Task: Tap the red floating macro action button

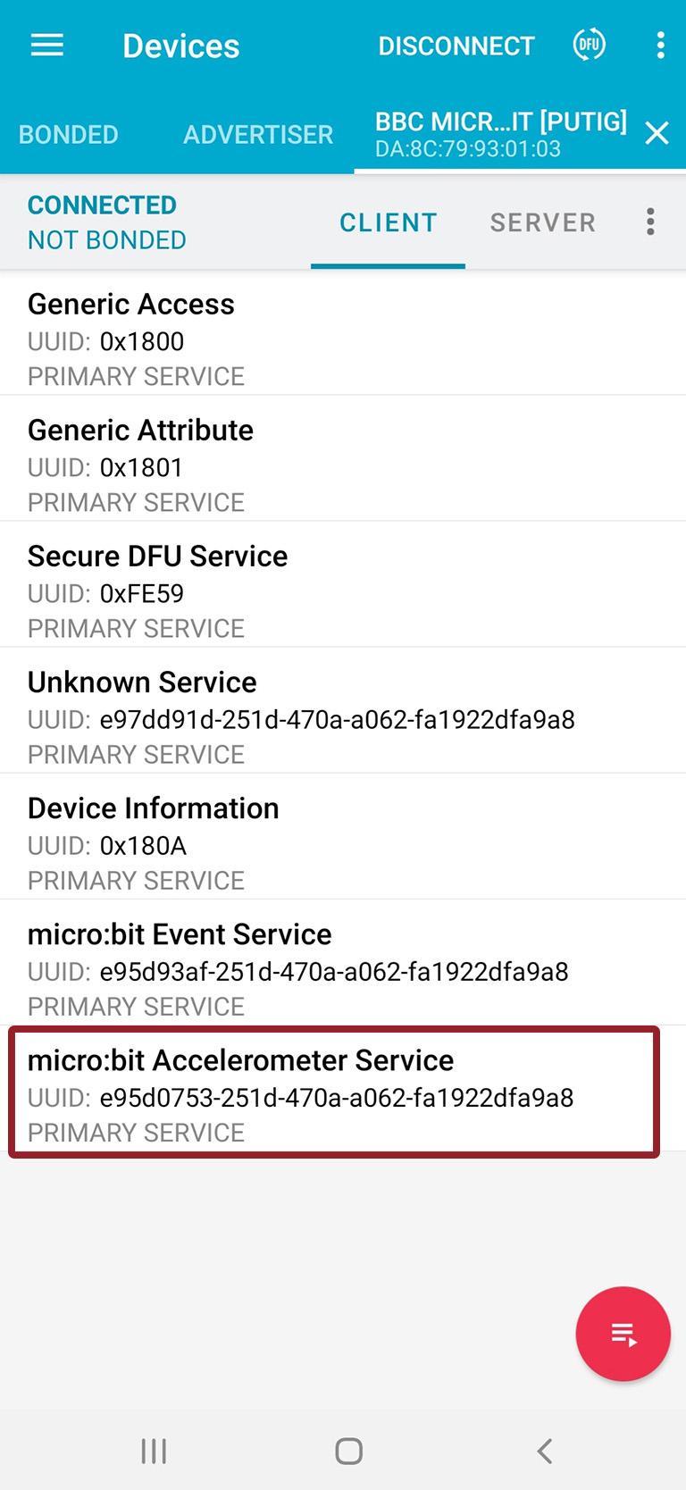Action: (623, 1334)
